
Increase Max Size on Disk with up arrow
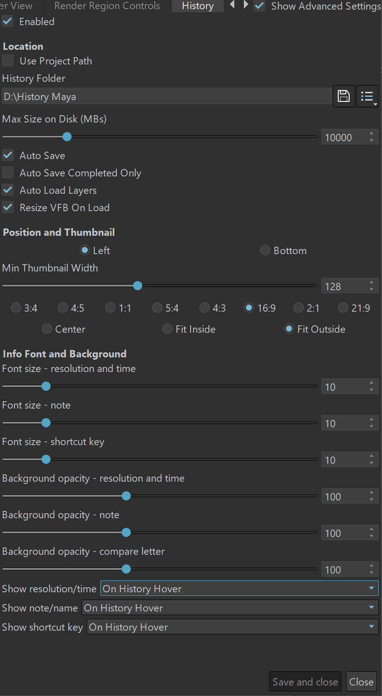372,134
